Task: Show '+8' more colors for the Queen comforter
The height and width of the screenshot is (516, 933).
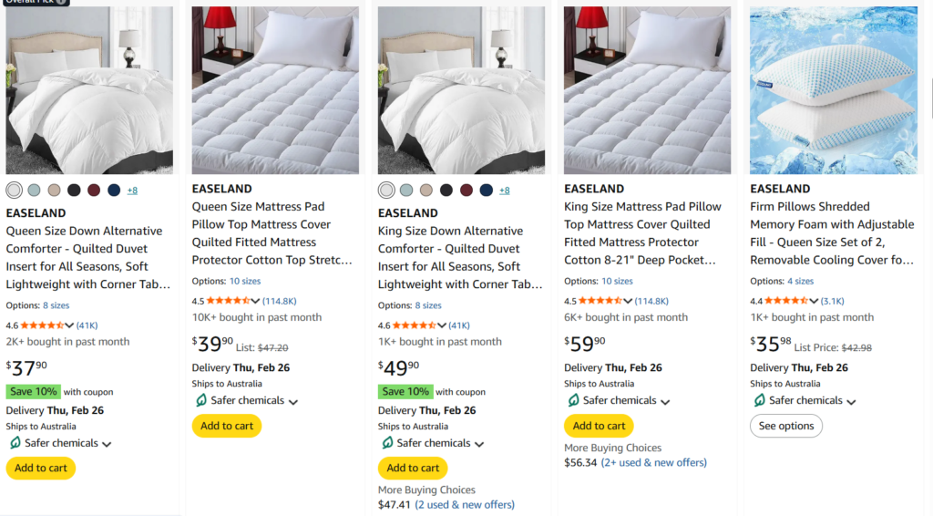Action: (132, 191)
